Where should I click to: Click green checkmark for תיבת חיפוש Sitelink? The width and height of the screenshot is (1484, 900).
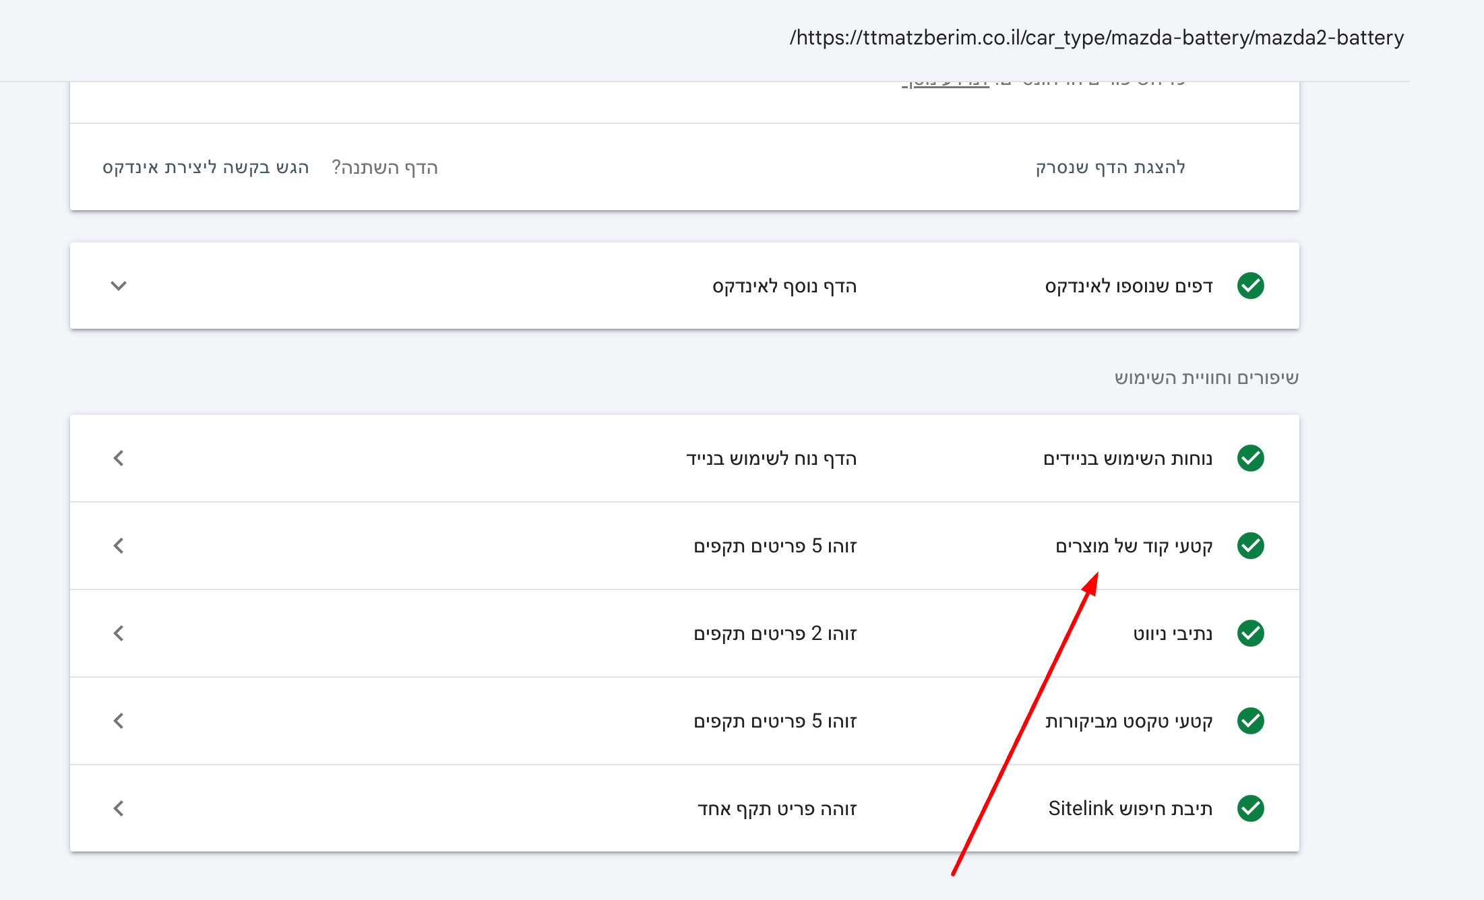click(x=1250, y=808)
